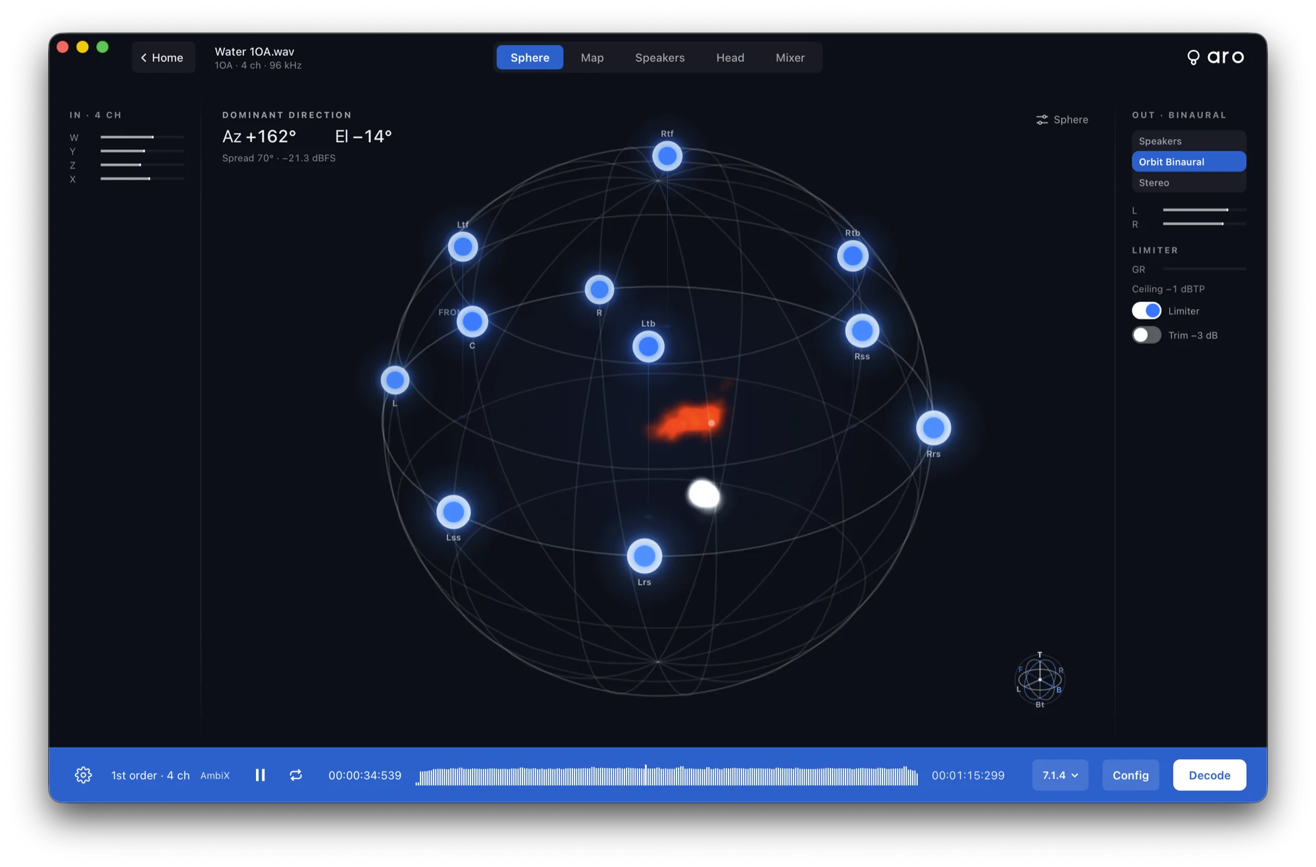Screen dimensions: 1316x867
Task: Open the settings gear in playback bar
Action: (x=83, y=775)
